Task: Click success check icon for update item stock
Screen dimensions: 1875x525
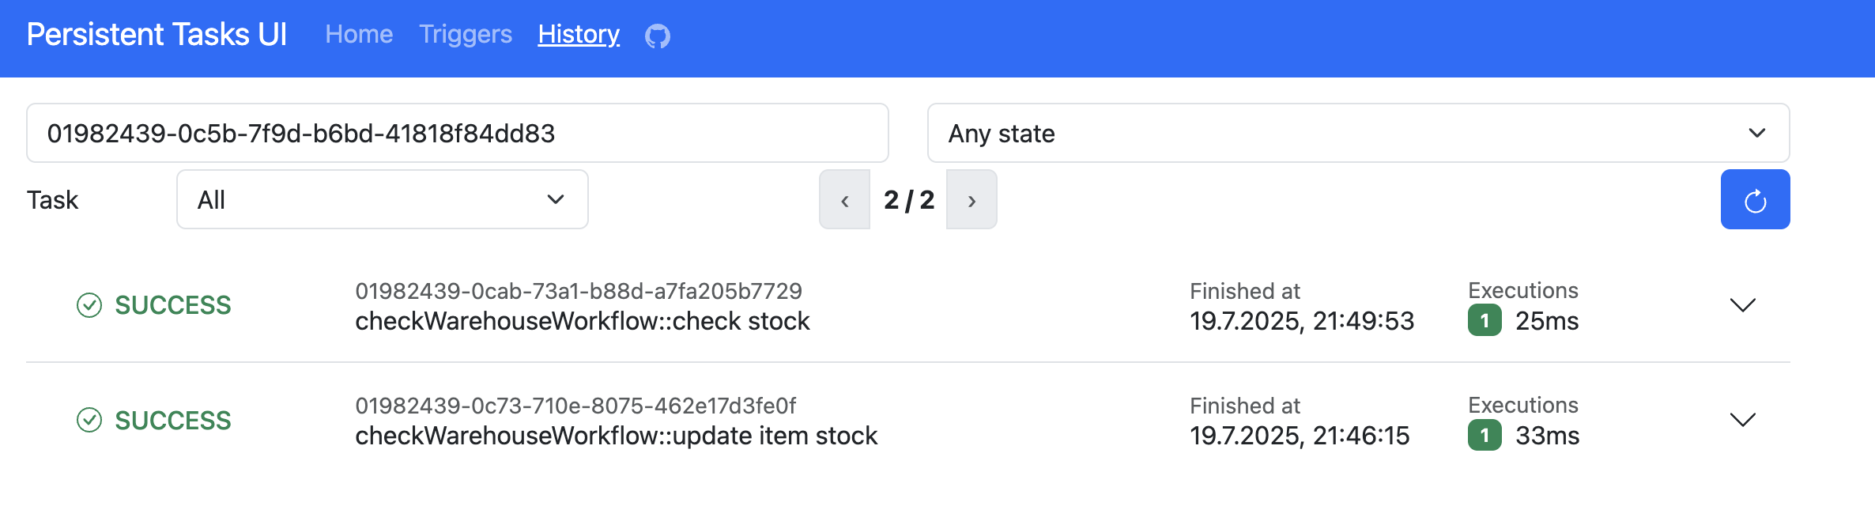Action: 89,420
